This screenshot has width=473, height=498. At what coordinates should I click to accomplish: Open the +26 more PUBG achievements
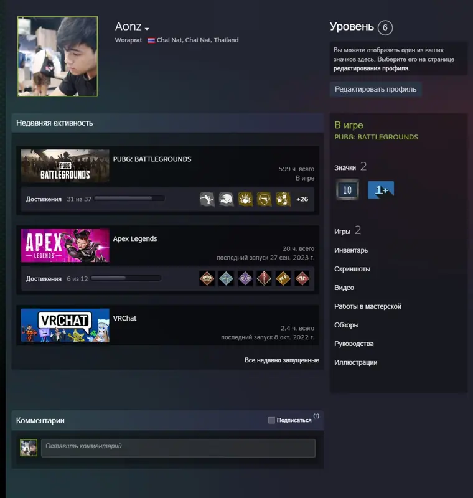(302, 199)
